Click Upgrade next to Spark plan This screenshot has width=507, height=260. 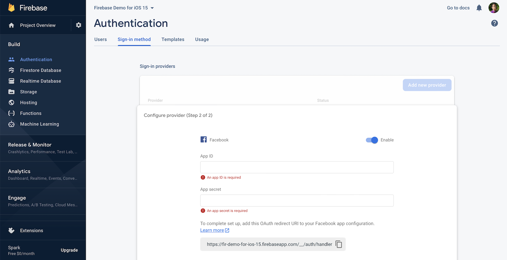click(x=69, y=250)
